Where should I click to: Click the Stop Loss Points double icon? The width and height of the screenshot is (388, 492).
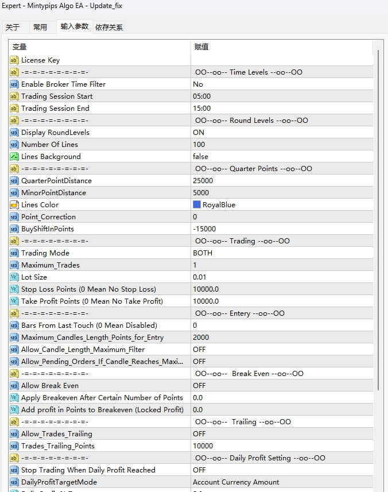14,289
